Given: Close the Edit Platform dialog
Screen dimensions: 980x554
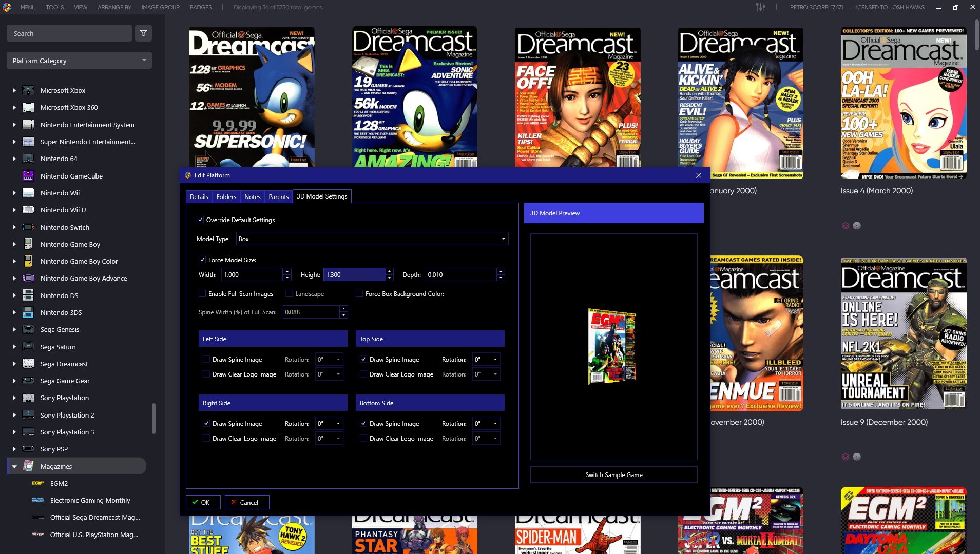Looking at the screenshot, I should click(x=699, y=175).
